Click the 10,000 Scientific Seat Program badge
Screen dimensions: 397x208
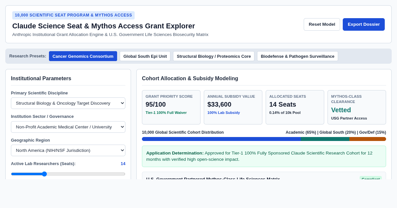click(73, 15)
